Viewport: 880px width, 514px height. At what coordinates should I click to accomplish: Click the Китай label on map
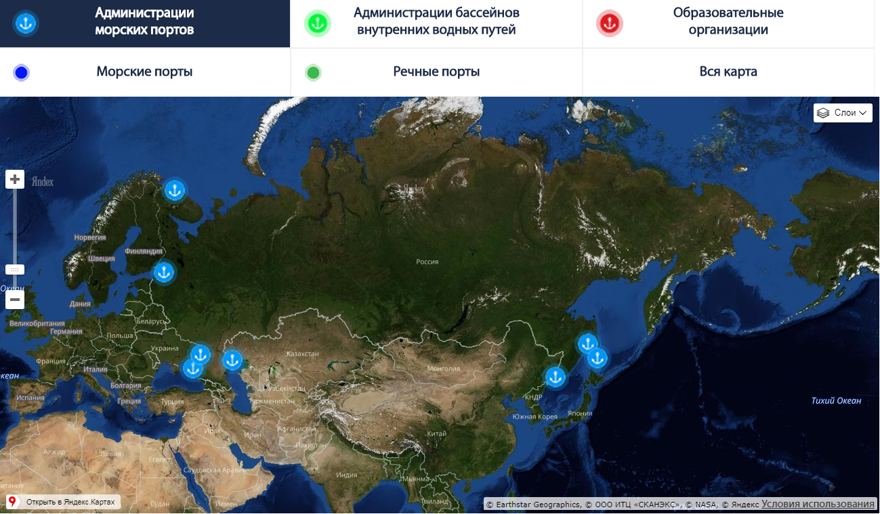tap(437, 434)
